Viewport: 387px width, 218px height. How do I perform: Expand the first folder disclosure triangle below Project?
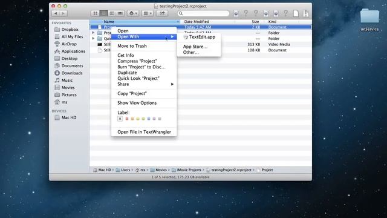coord(93,33)
